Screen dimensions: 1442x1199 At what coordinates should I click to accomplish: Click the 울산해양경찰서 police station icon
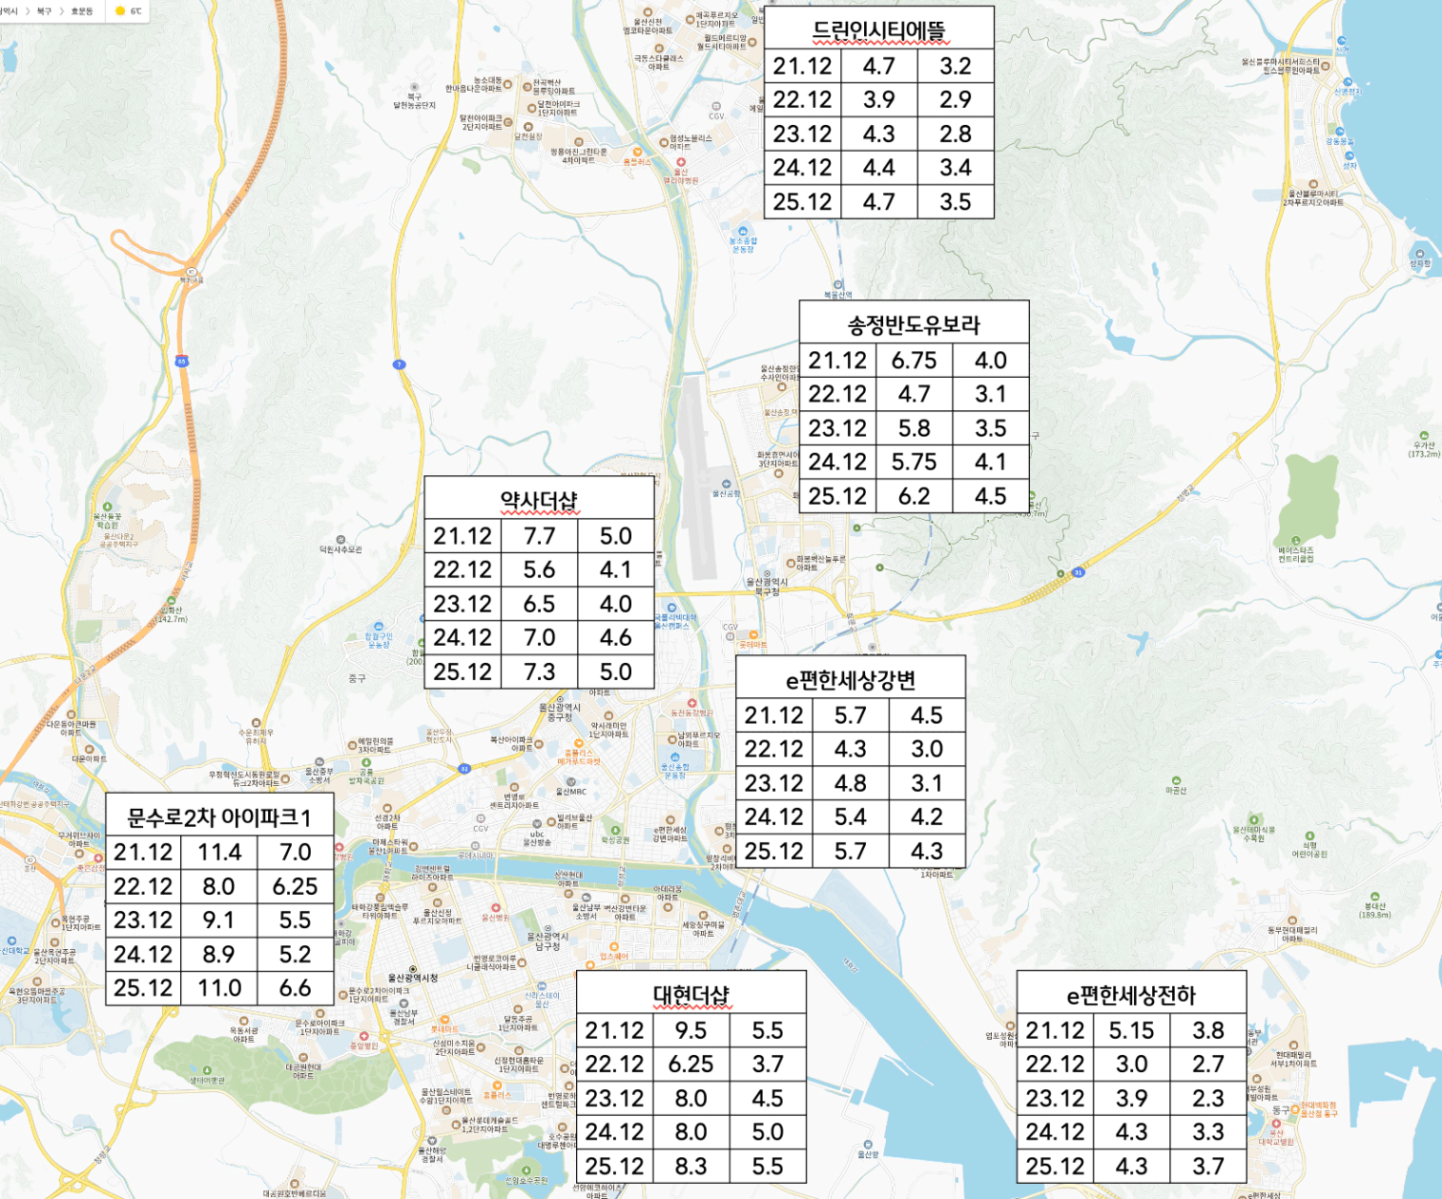[x=430, y=1141]
